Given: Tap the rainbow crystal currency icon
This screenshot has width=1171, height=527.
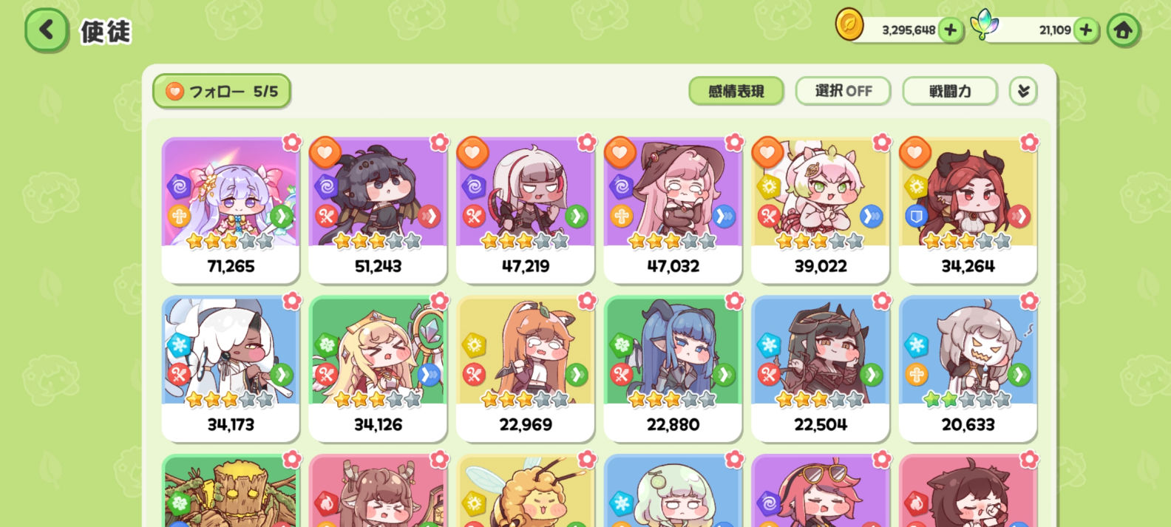Looking at the screenshot, I should (x=984, y=24).
